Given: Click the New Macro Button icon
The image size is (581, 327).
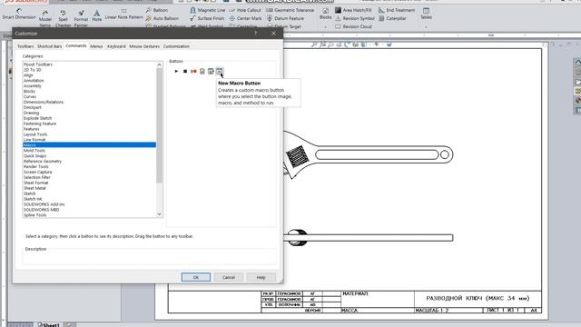Looking at the screenshot, I should point(220,71).
